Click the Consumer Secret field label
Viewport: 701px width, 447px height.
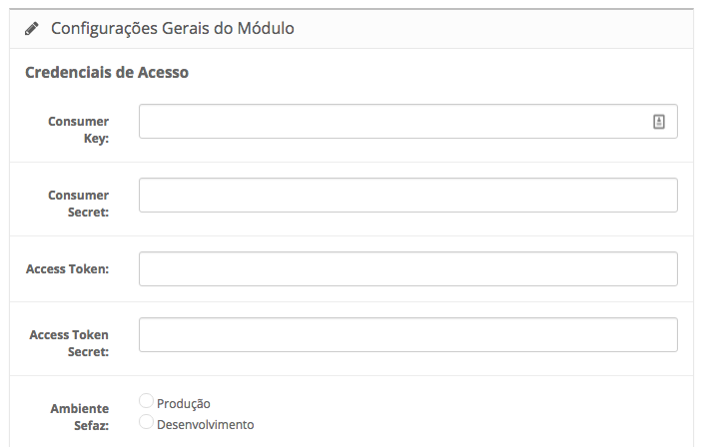(x=79, y=204)
